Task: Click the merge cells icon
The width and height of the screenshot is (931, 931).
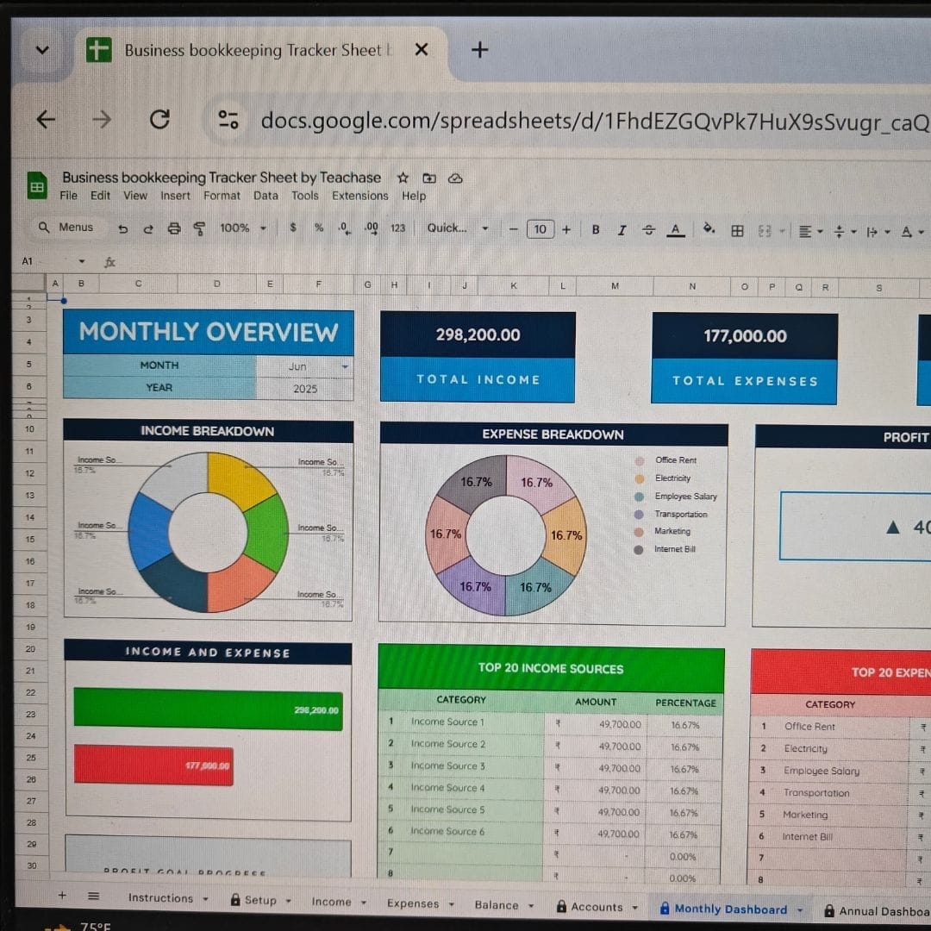Action: coord(765,231)
